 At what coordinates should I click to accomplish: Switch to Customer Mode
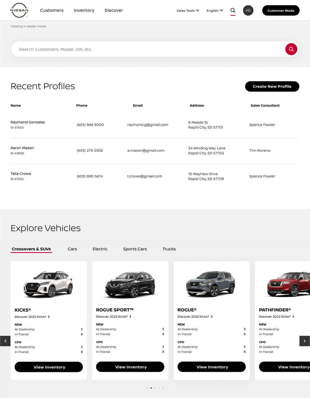[281, 10]
